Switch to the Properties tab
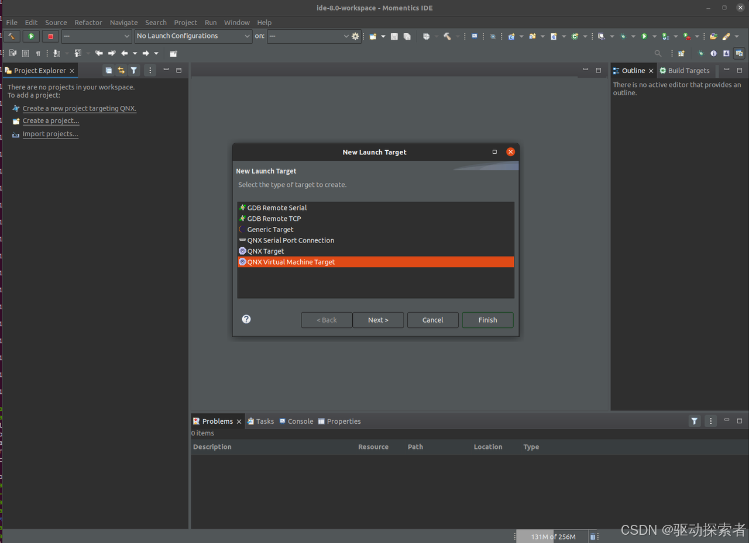The height and width of the screenshot is (543, 749). [339, 421]
